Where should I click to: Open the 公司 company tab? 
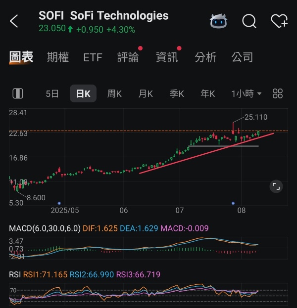(243, 57)
